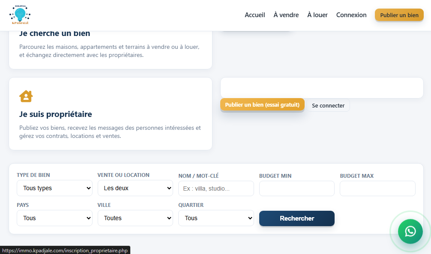Open the Quartier dropdown
431x254 pixels.
(x=216, y=218)
